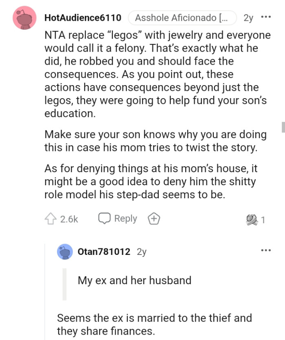The width and height of the screenshot is (285, 340).
Task: Give an award using the plus pentagon icon
Action: (153, 218)
